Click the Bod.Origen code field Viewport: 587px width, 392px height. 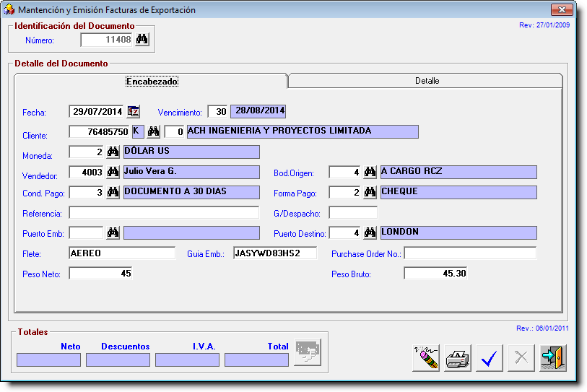(x=345, y=173)
